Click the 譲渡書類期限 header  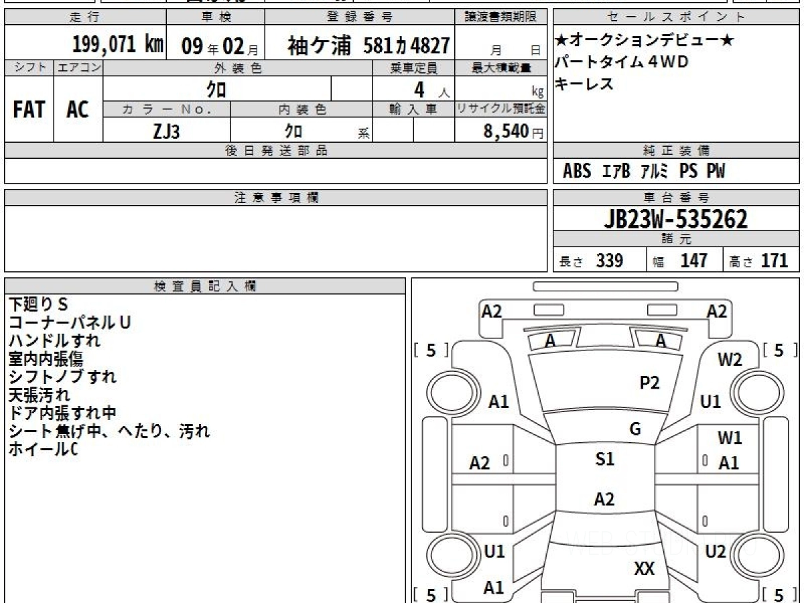[x=501, y=17]
